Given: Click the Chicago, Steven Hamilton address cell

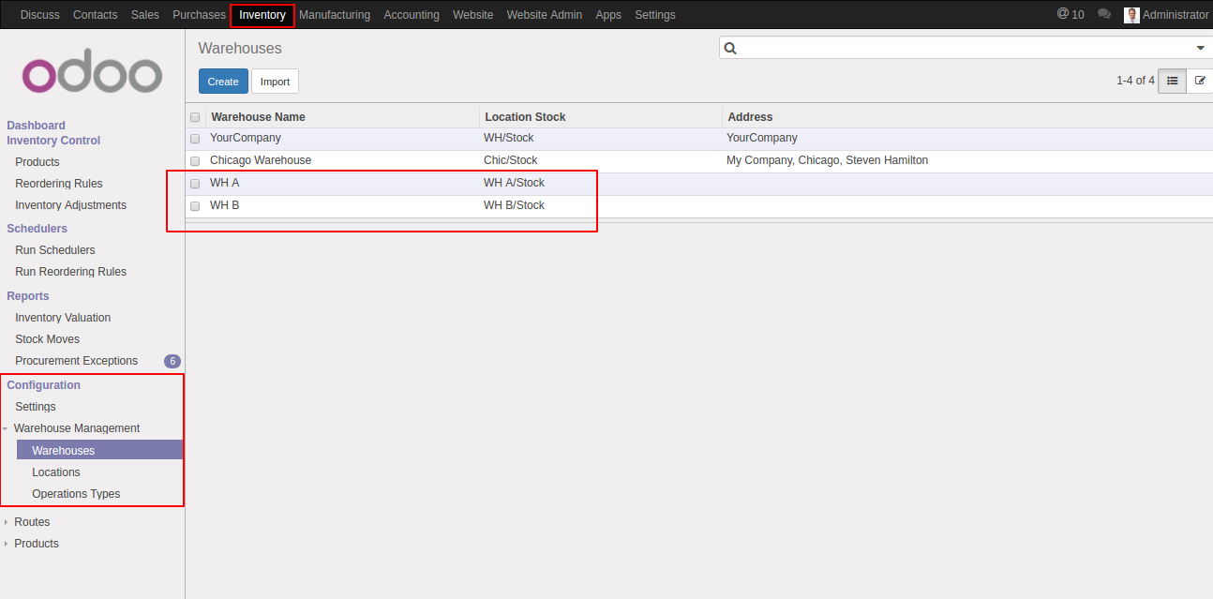Looking at the screenshot, I should coord(828,160).
